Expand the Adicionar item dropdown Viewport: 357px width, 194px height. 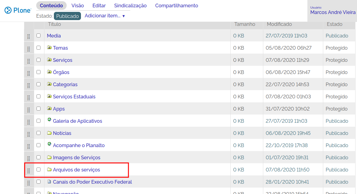[x=105, y=16]
